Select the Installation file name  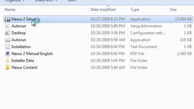click(21, 47)
